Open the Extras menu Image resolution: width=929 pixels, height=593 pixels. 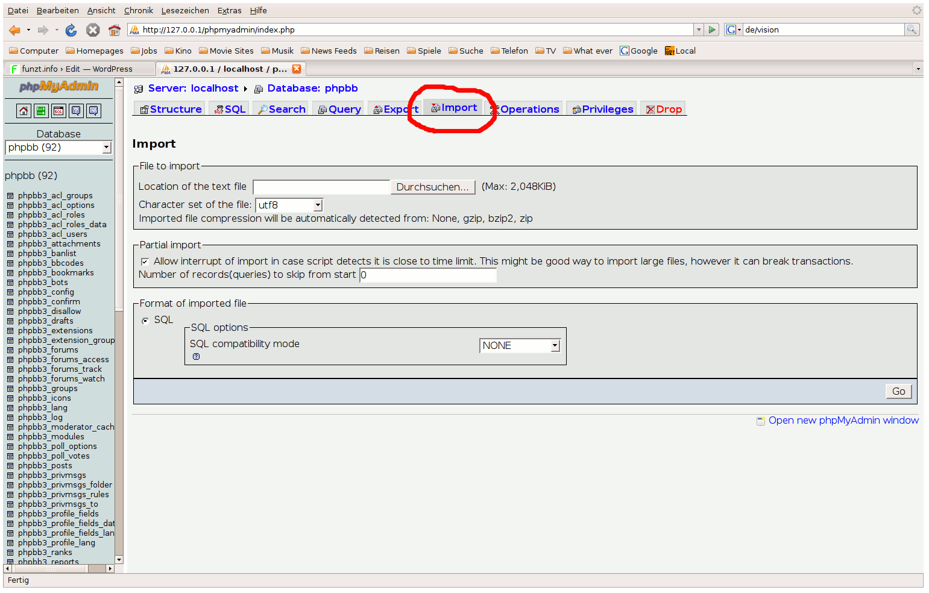229,11
